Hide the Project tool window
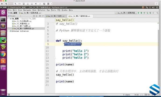This screenshot has width=161, height=97. tap(43, 16)
